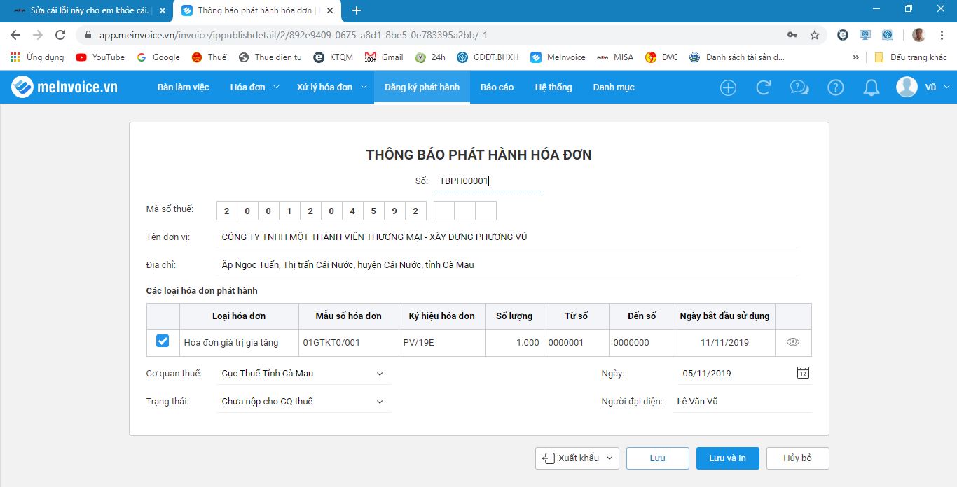957x487 pixels.
Task: Click the user avatar icon
Action: tap(907, 87)
